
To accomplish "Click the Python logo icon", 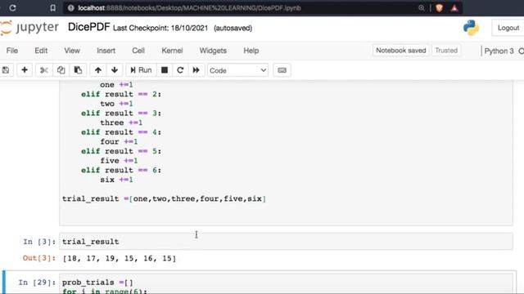I will point(472,28).
